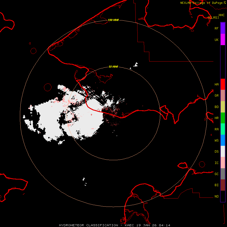This screenshot has height=227, width=227.
Task: Click the HYDROMETEOR CLASSIFICATION title text
Action: coord(89,225)
